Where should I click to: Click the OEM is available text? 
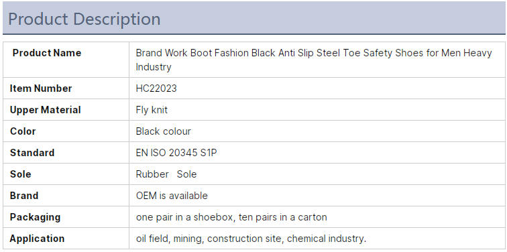pyautogui.click(x=172, y=196)
